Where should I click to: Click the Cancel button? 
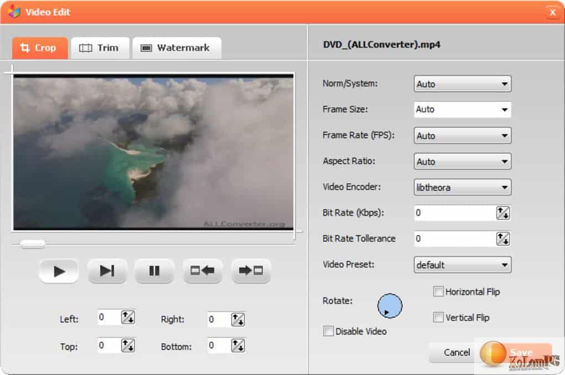tap(456, 352)
